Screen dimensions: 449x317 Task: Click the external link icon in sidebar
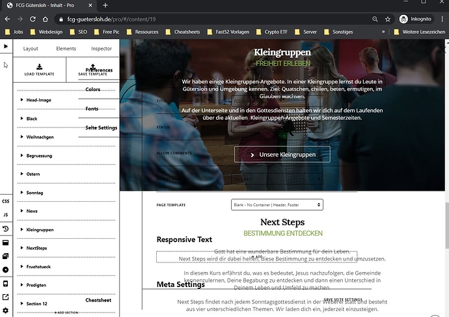click(6, 297)
